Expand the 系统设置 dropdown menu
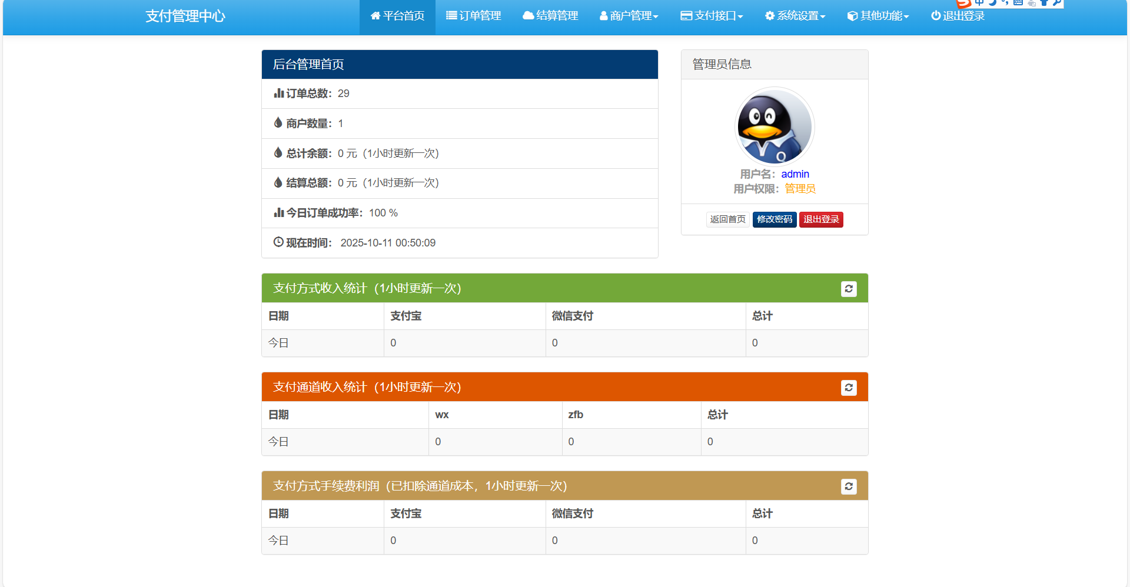Image resolution: width=1130 pixels, height=587 pixels. [795, 16]
